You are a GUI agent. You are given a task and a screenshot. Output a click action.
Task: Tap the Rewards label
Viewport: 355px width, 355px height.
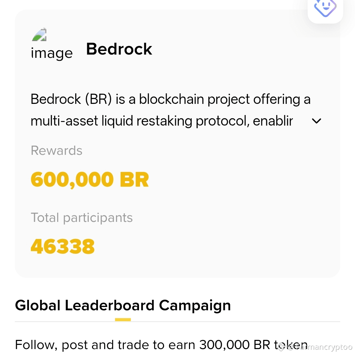tap(57, 151)
